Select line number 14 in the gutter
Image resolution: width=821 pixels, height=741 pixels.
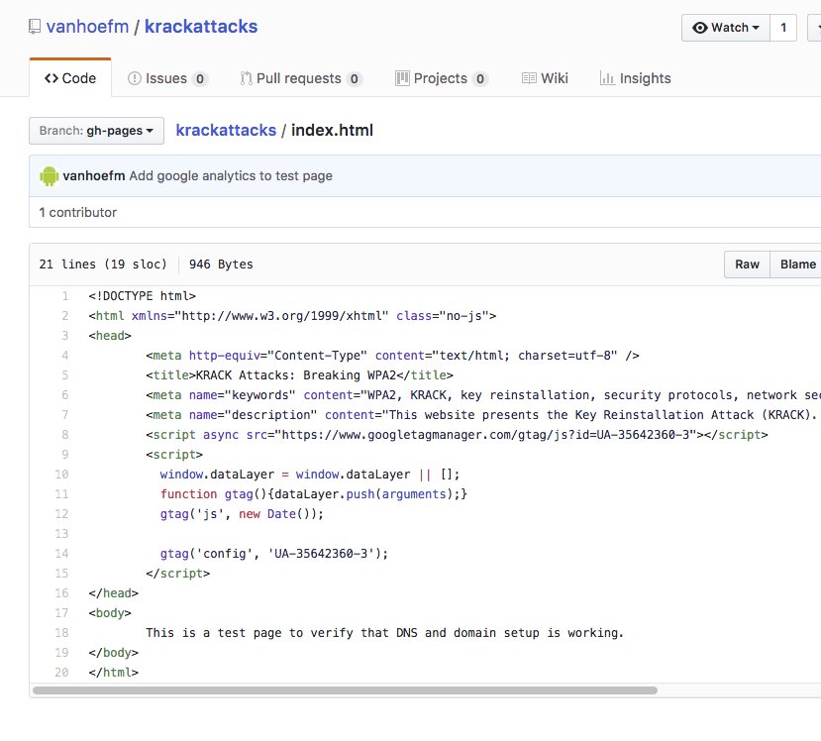click(61, 554)
